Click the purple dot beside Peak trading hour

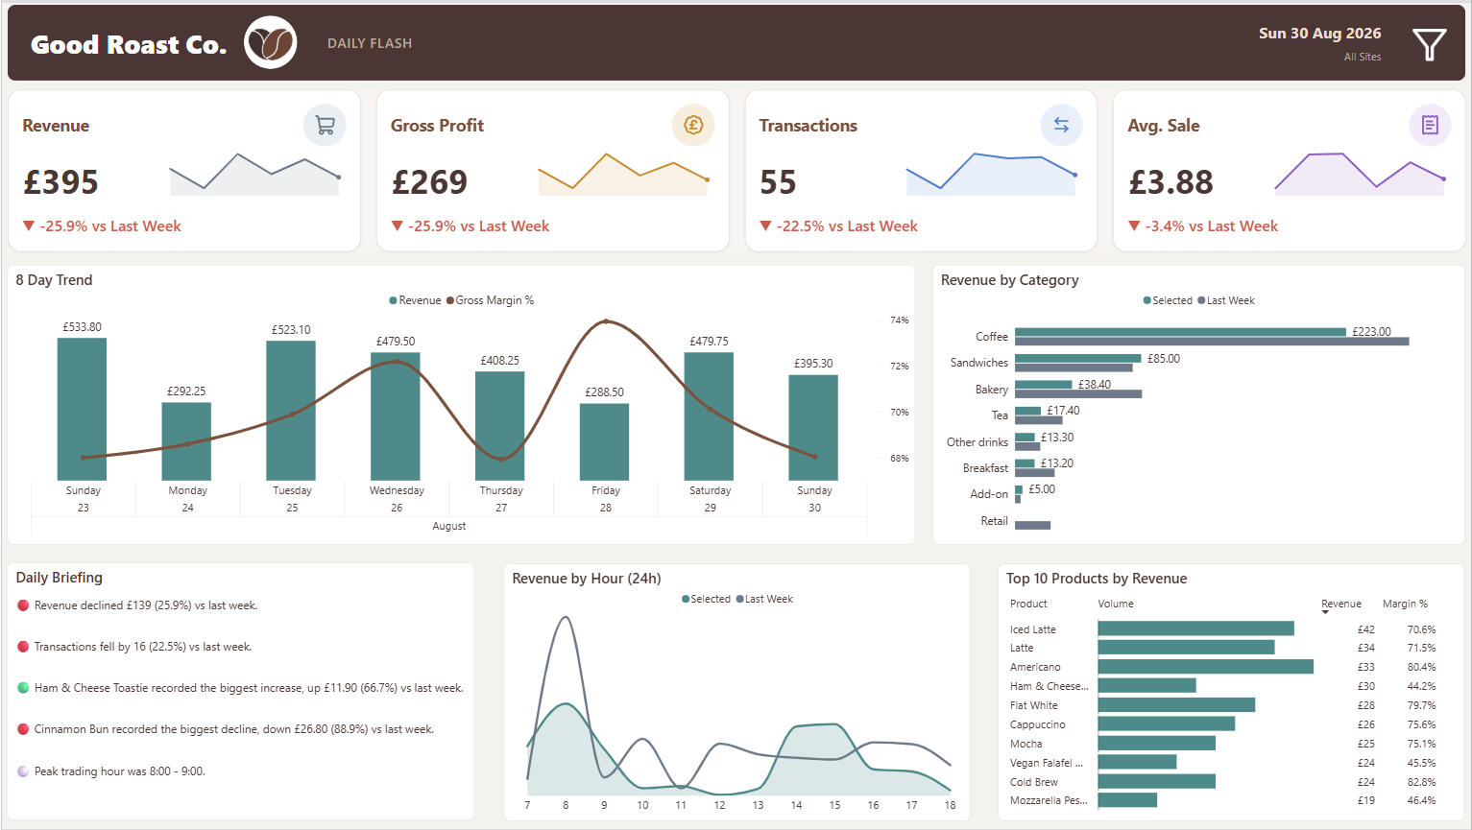click(23, 771)
